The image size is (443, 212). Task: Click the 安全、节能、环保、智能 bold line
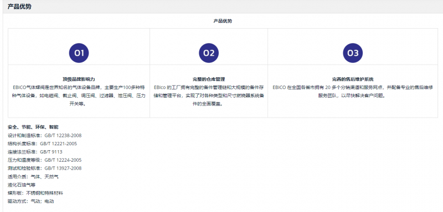click(x=33, y=128)
